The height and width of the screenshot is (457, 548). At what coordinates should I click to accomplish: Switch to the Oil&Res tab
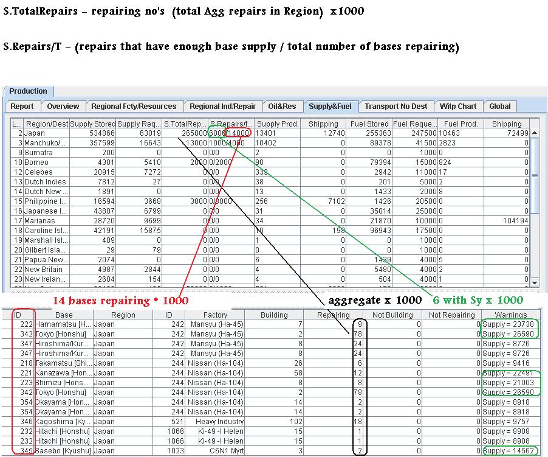tap(282, 106)
